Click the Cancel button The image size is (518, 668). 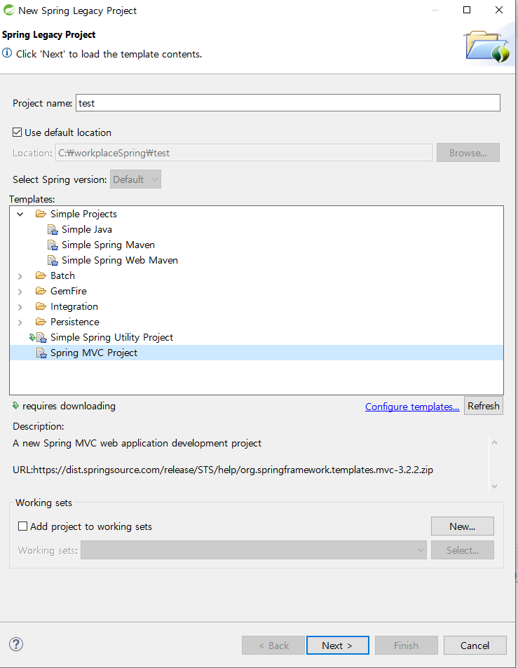[475, 646]
